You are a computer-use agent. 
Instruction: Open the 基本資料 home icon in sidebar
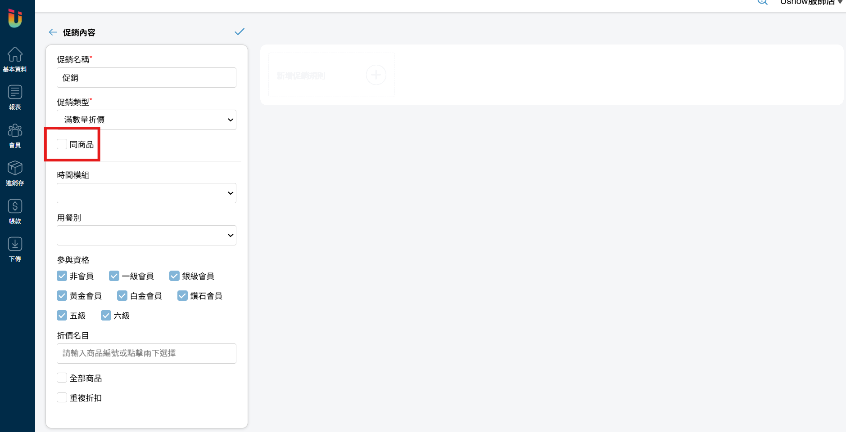[15, 59]
